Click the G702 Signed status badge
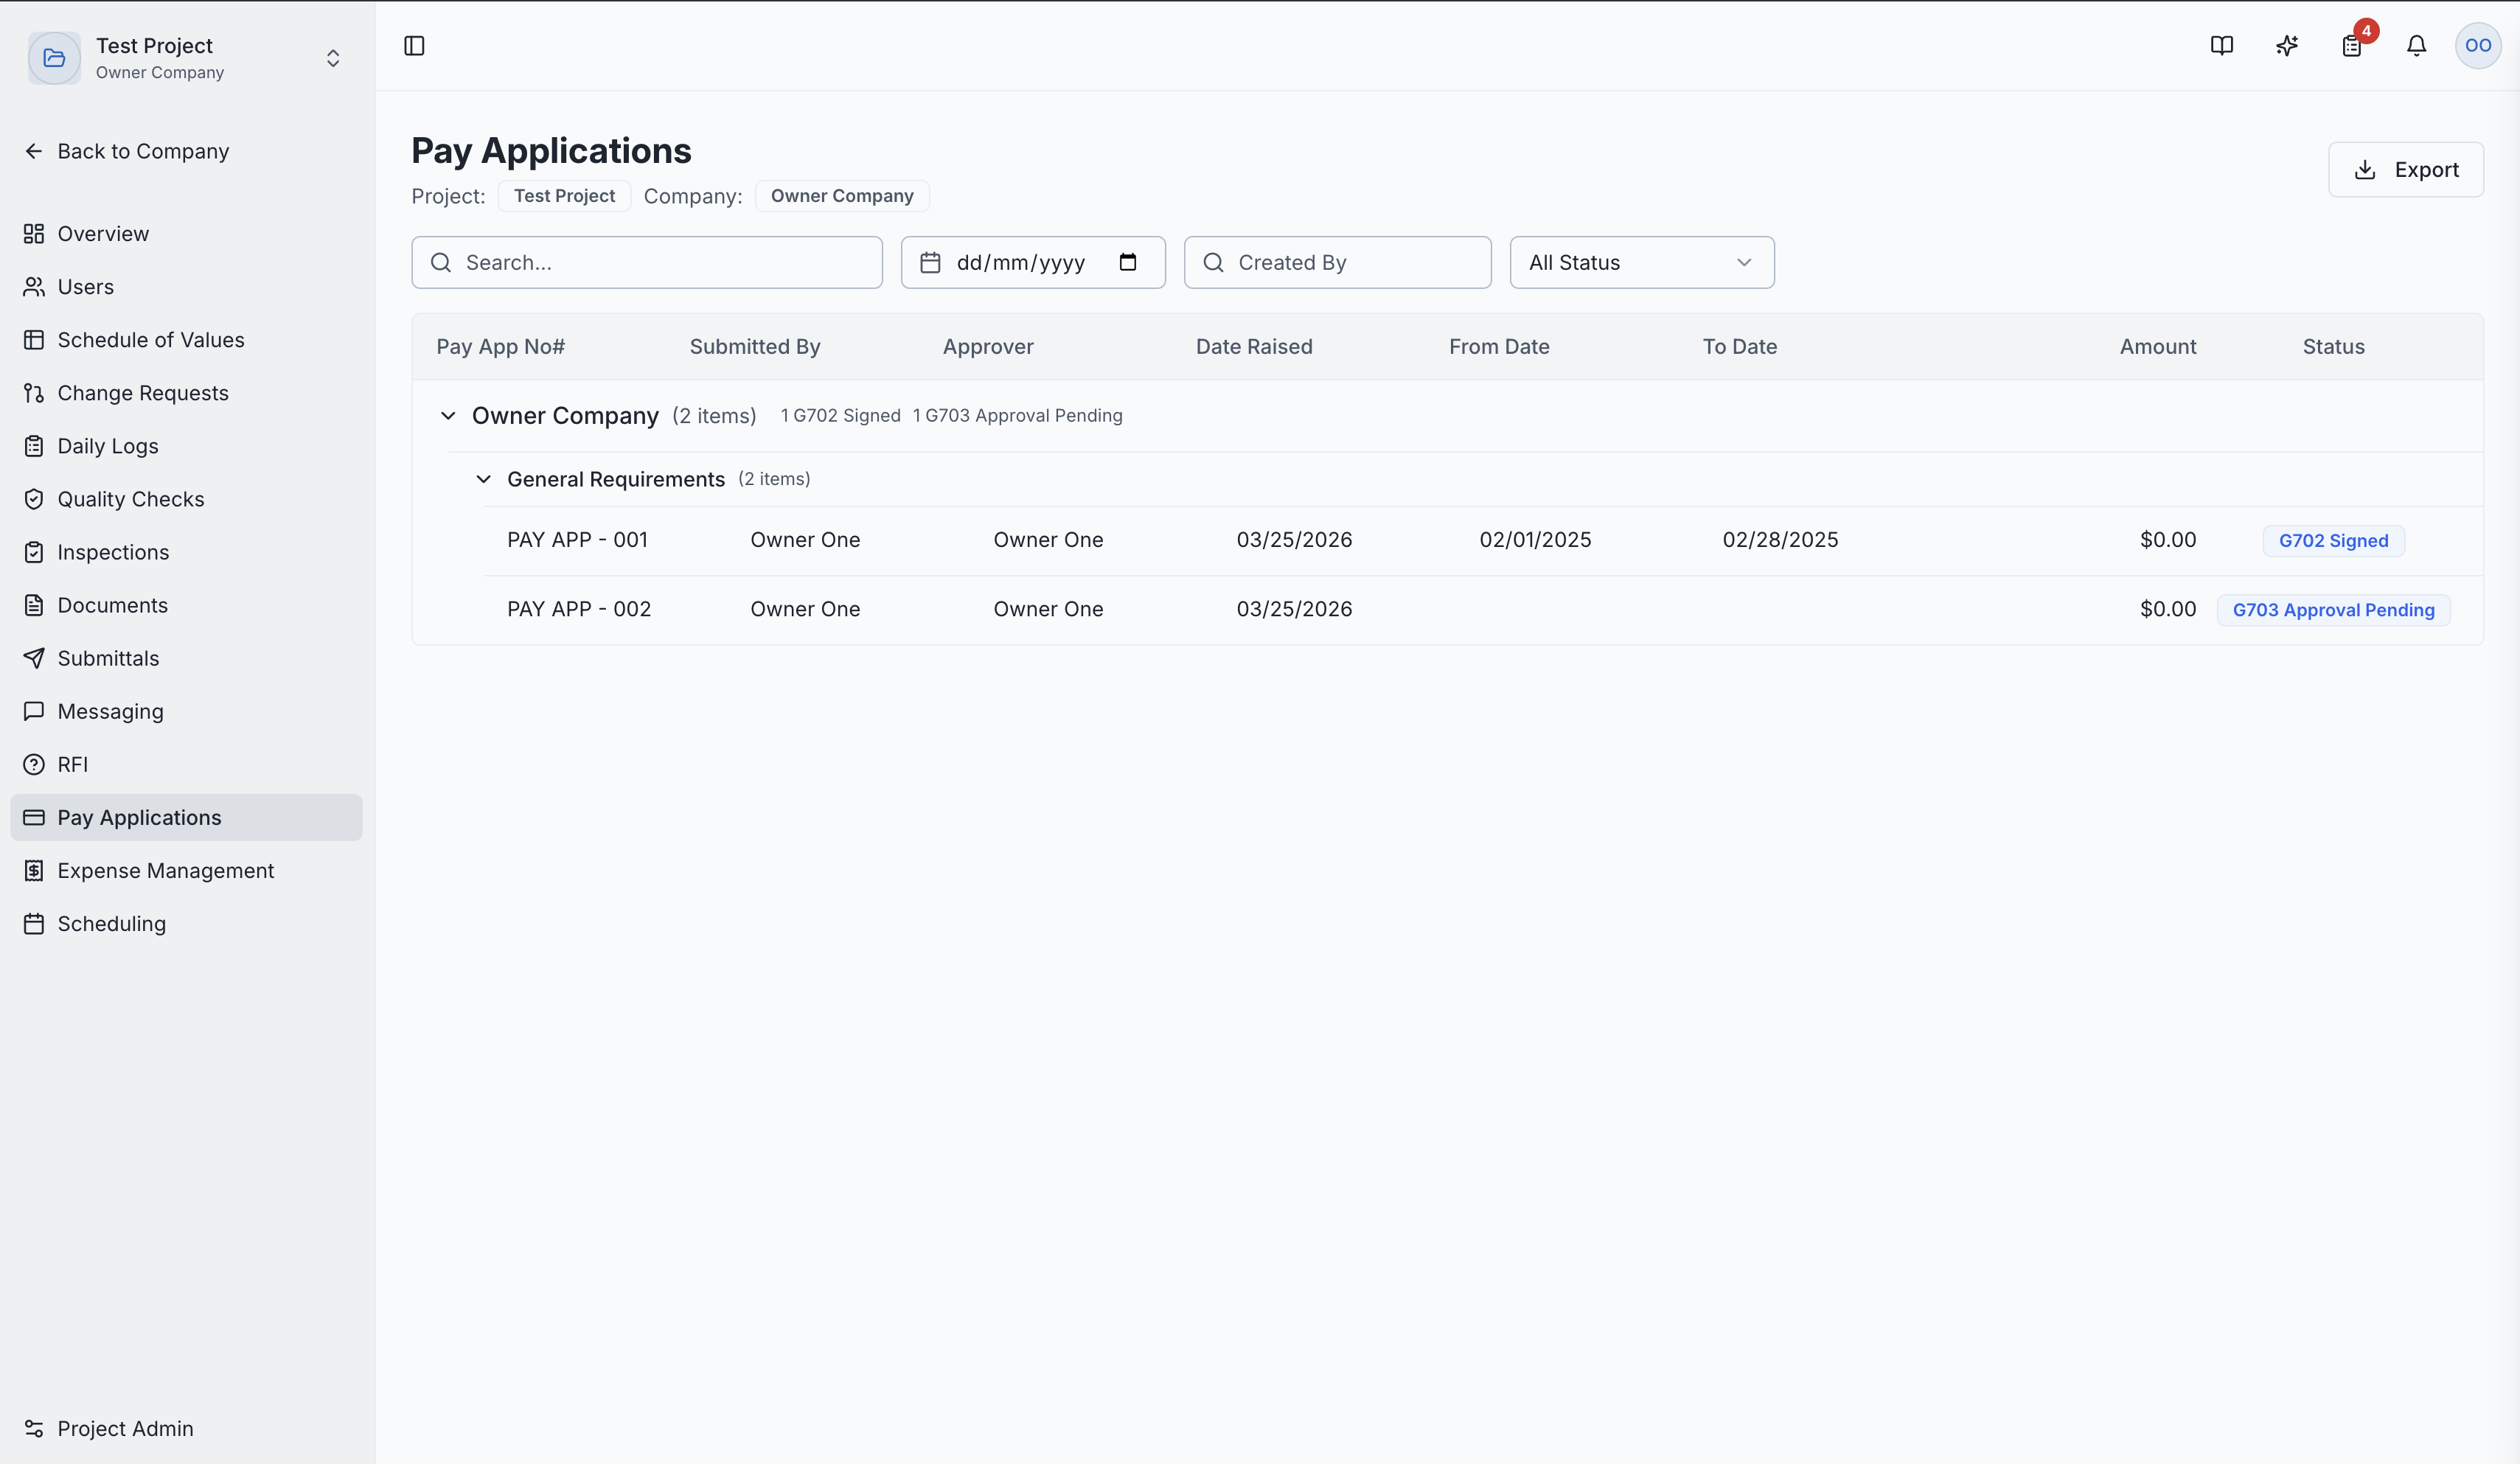The width and height of the screenshot is (2520, 1464). pyautogui.click(x=2333, y=540)
